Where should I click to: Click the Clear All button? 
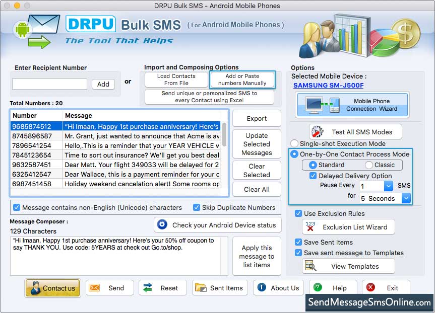(x=257, y=189)
